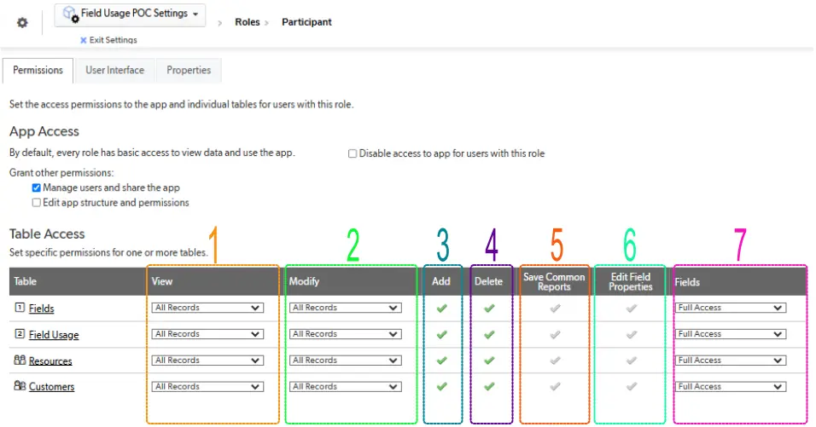Viewport: 816px width, 427px height.
Task: Check Disable access to app for this role
Action: point(353,153)
